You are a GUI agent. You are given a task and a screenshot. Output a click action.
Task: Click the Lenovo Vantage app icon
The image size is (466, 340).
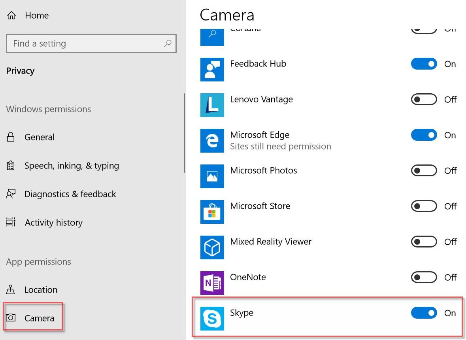pyautogui.click(x=212, y=105)
